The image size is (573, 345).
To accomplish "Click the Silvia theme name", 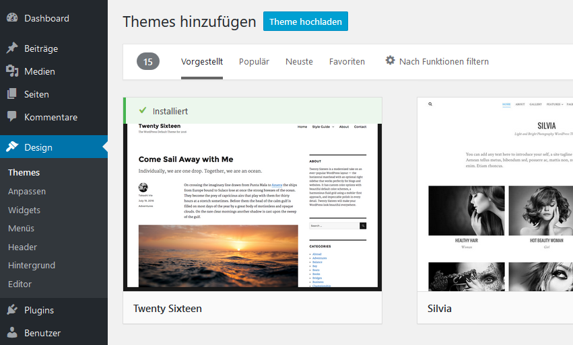I will pyautogui.click(x=440, y=309).
